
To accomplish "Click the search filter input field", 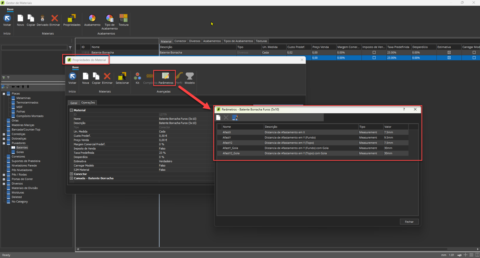I will (x=34, y=47).
